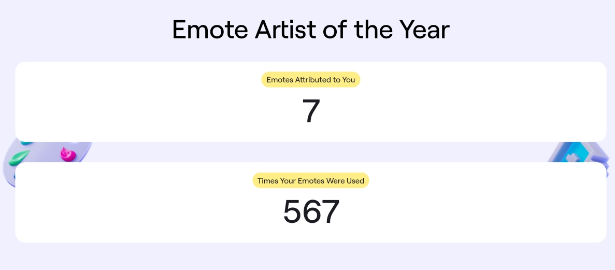This screenshot has height=270, width=615.
Task: Click the word "Attributed" in the upper badge
Action: 312,80
